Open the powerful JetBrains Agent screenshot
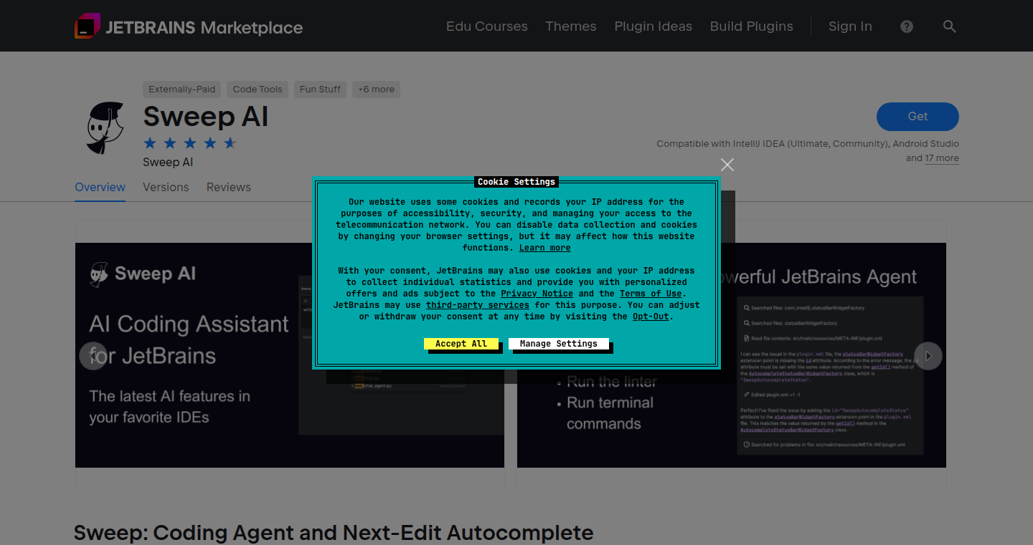The image size is (1033, 545). (x=732, y=355)
